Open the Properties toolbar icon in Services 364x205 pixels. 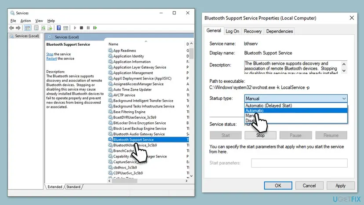36,28
